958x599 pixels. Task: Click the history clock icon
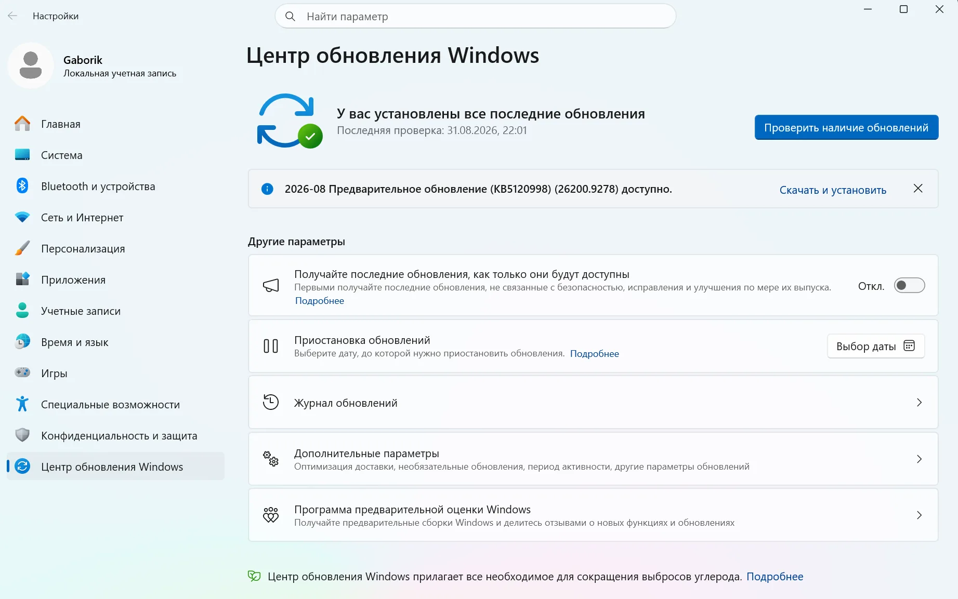click(x=271, y=402)
